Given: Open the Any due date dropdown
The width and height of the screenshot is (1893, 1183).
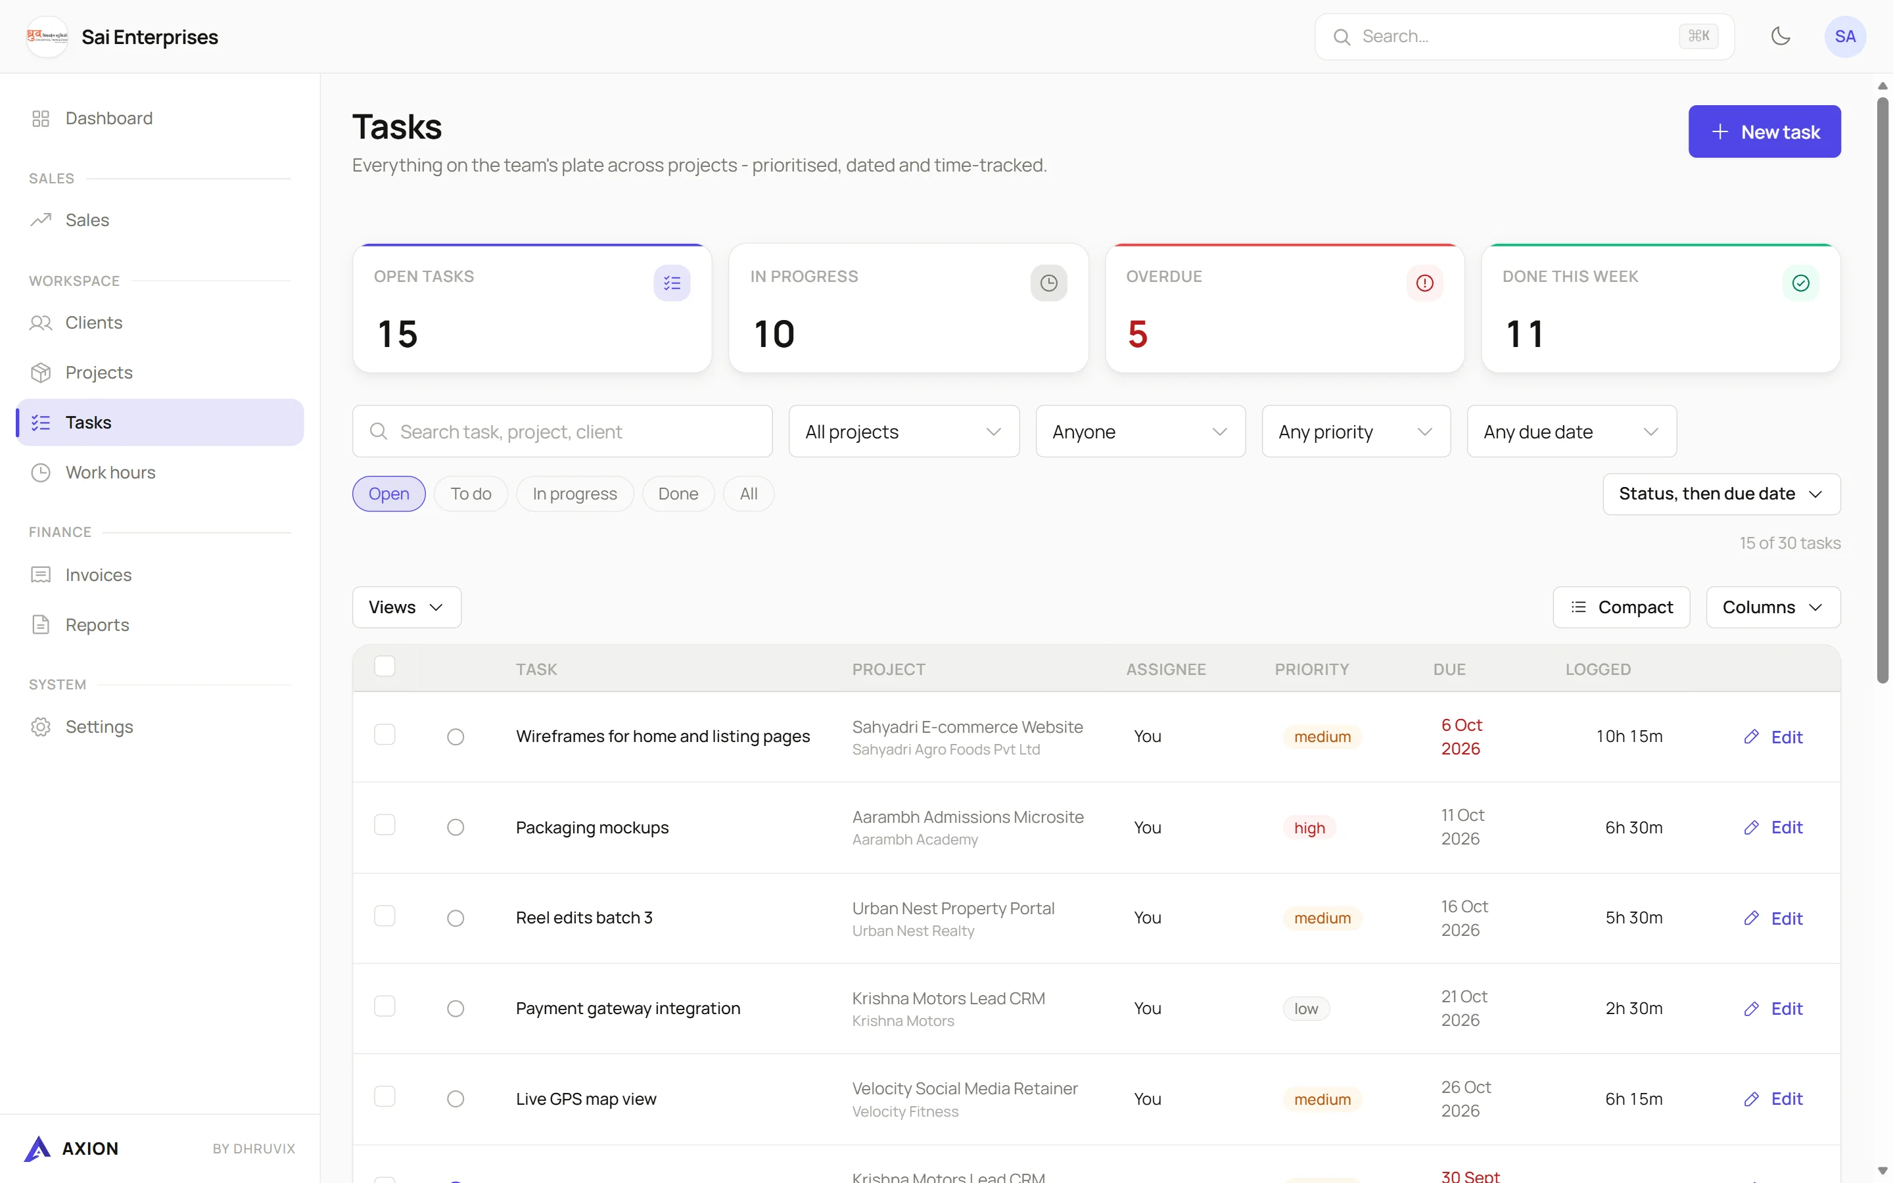Looking at the screenshot, I should (x=1572, y=431).
